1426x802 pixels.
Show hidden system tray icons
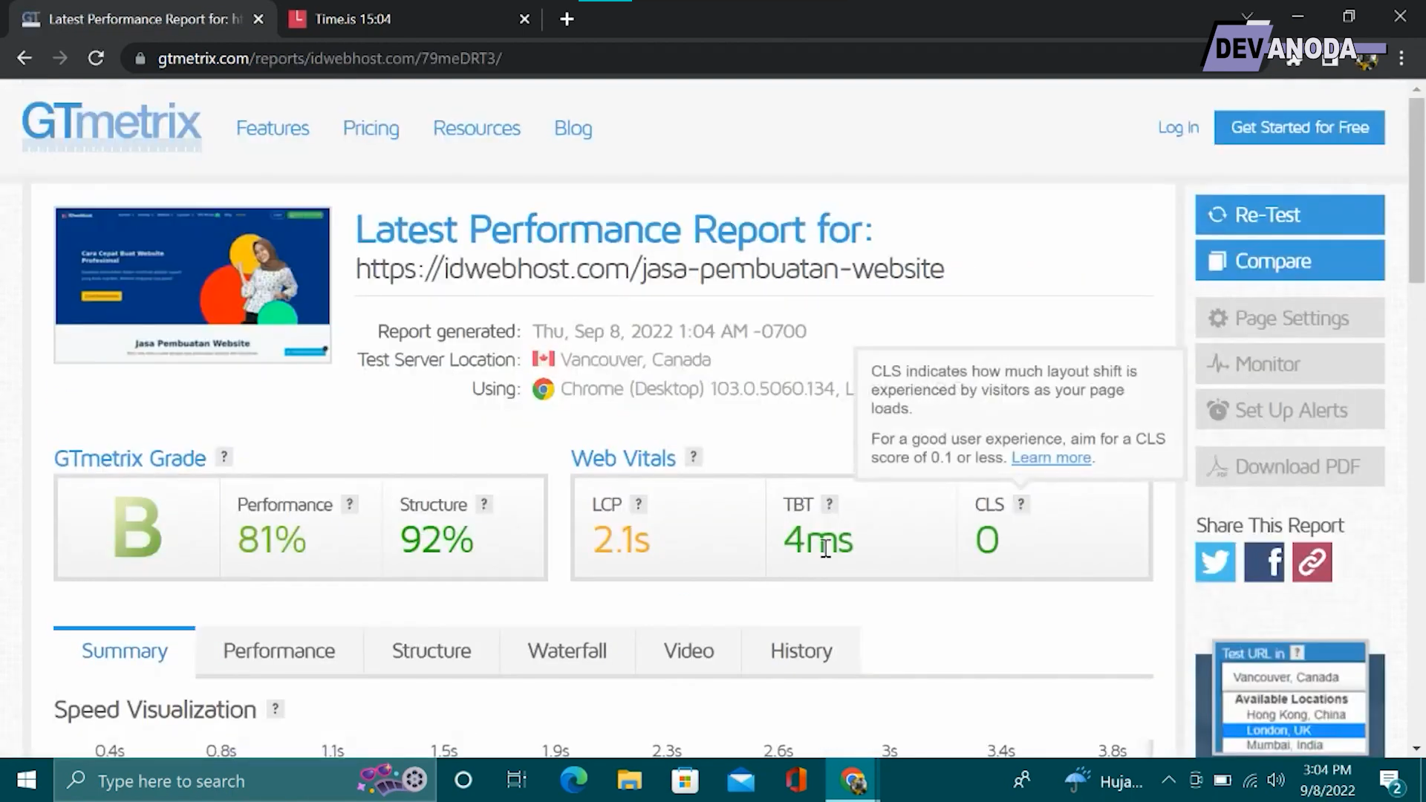(x=1168, y=780)
